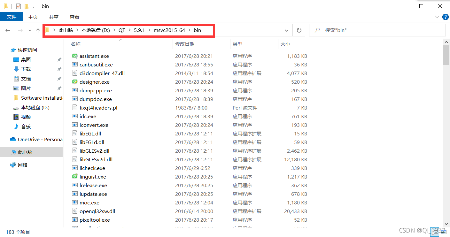Select the libEGL.dll file name

(90, 134)
